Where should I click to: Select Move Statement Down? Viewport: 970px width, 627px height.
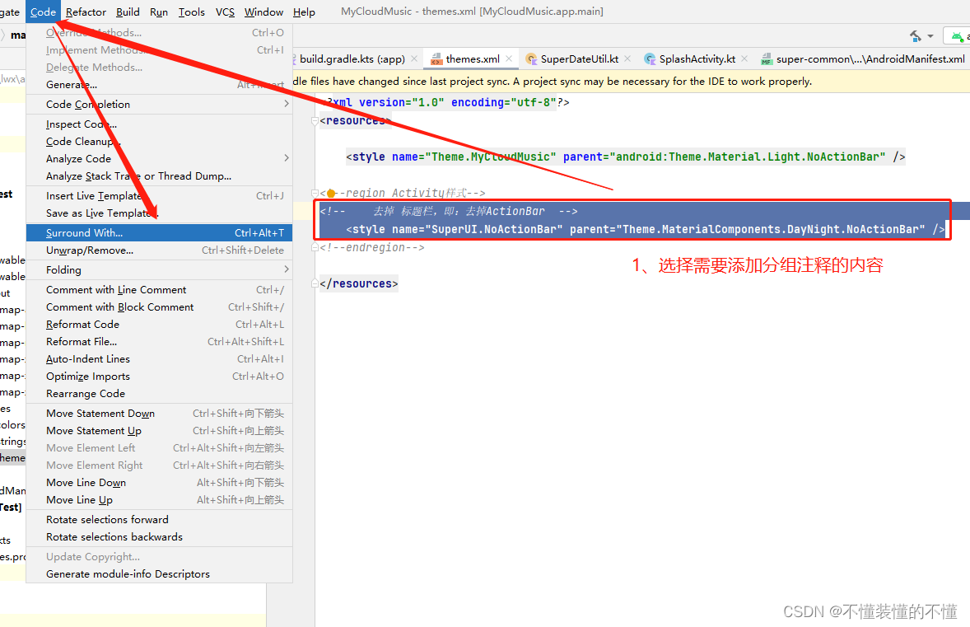[160, 414]
